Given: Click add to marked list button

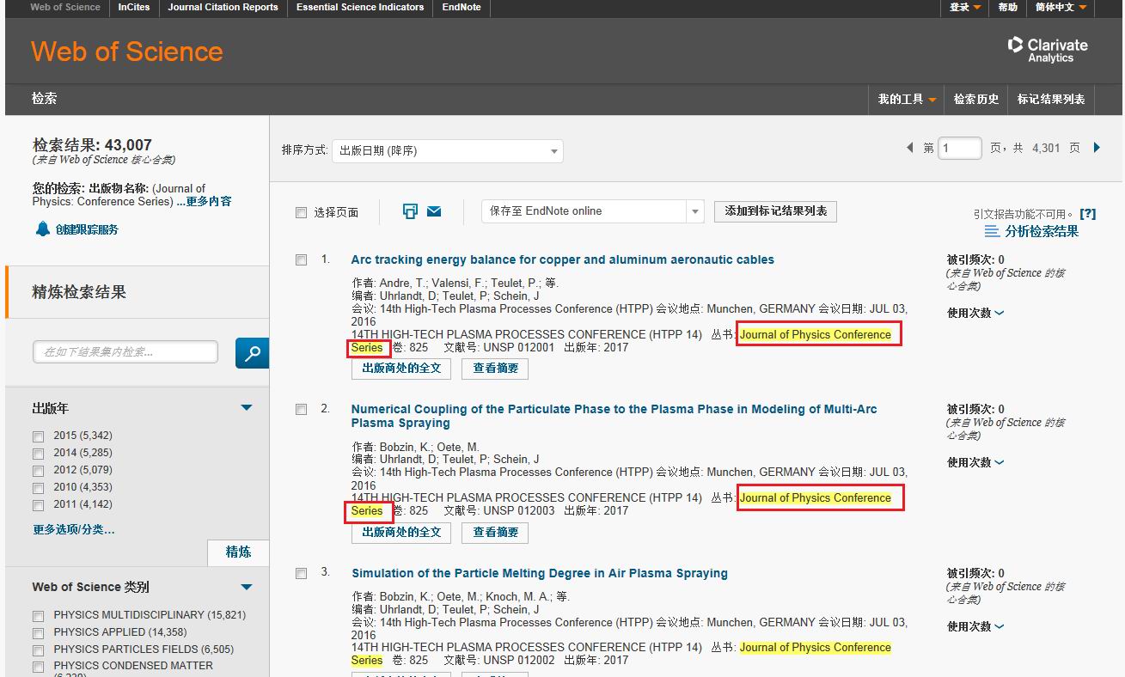Looking at the screenshot, I should pos(775,211).
